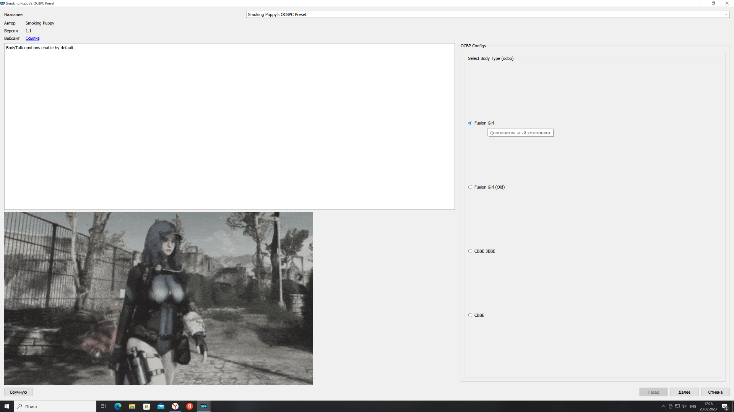Open the Windows Start menu

click(6, 406)
